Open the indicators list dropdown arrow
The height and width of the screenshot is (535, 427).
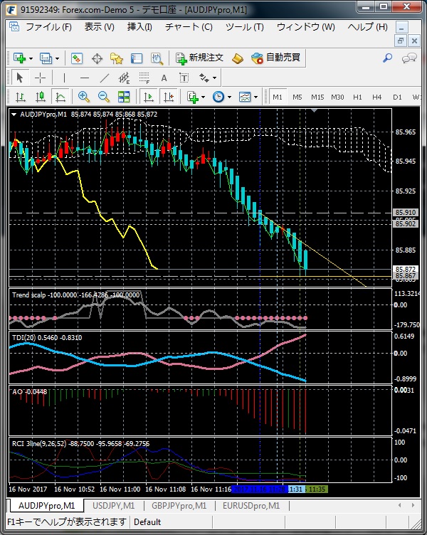(x=204, y=97)
